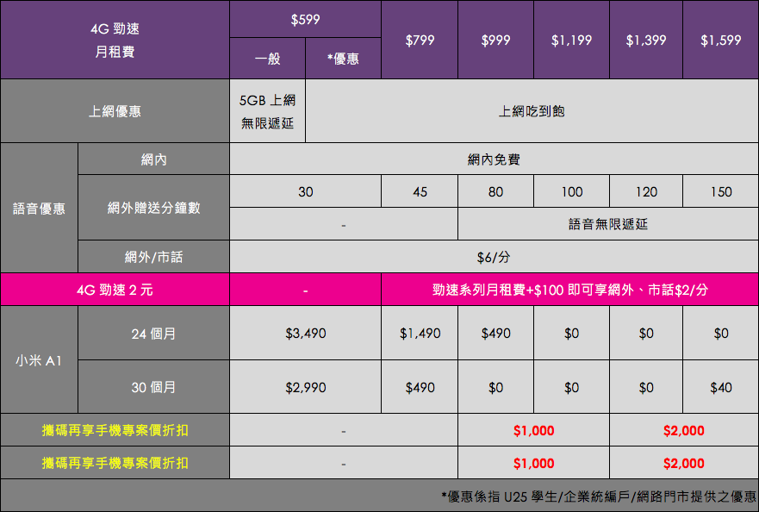Screen dimensions: 759x512
Task: Click the 5GB 上網 無限遞延 cell
Action: click(x=267, y=111)
